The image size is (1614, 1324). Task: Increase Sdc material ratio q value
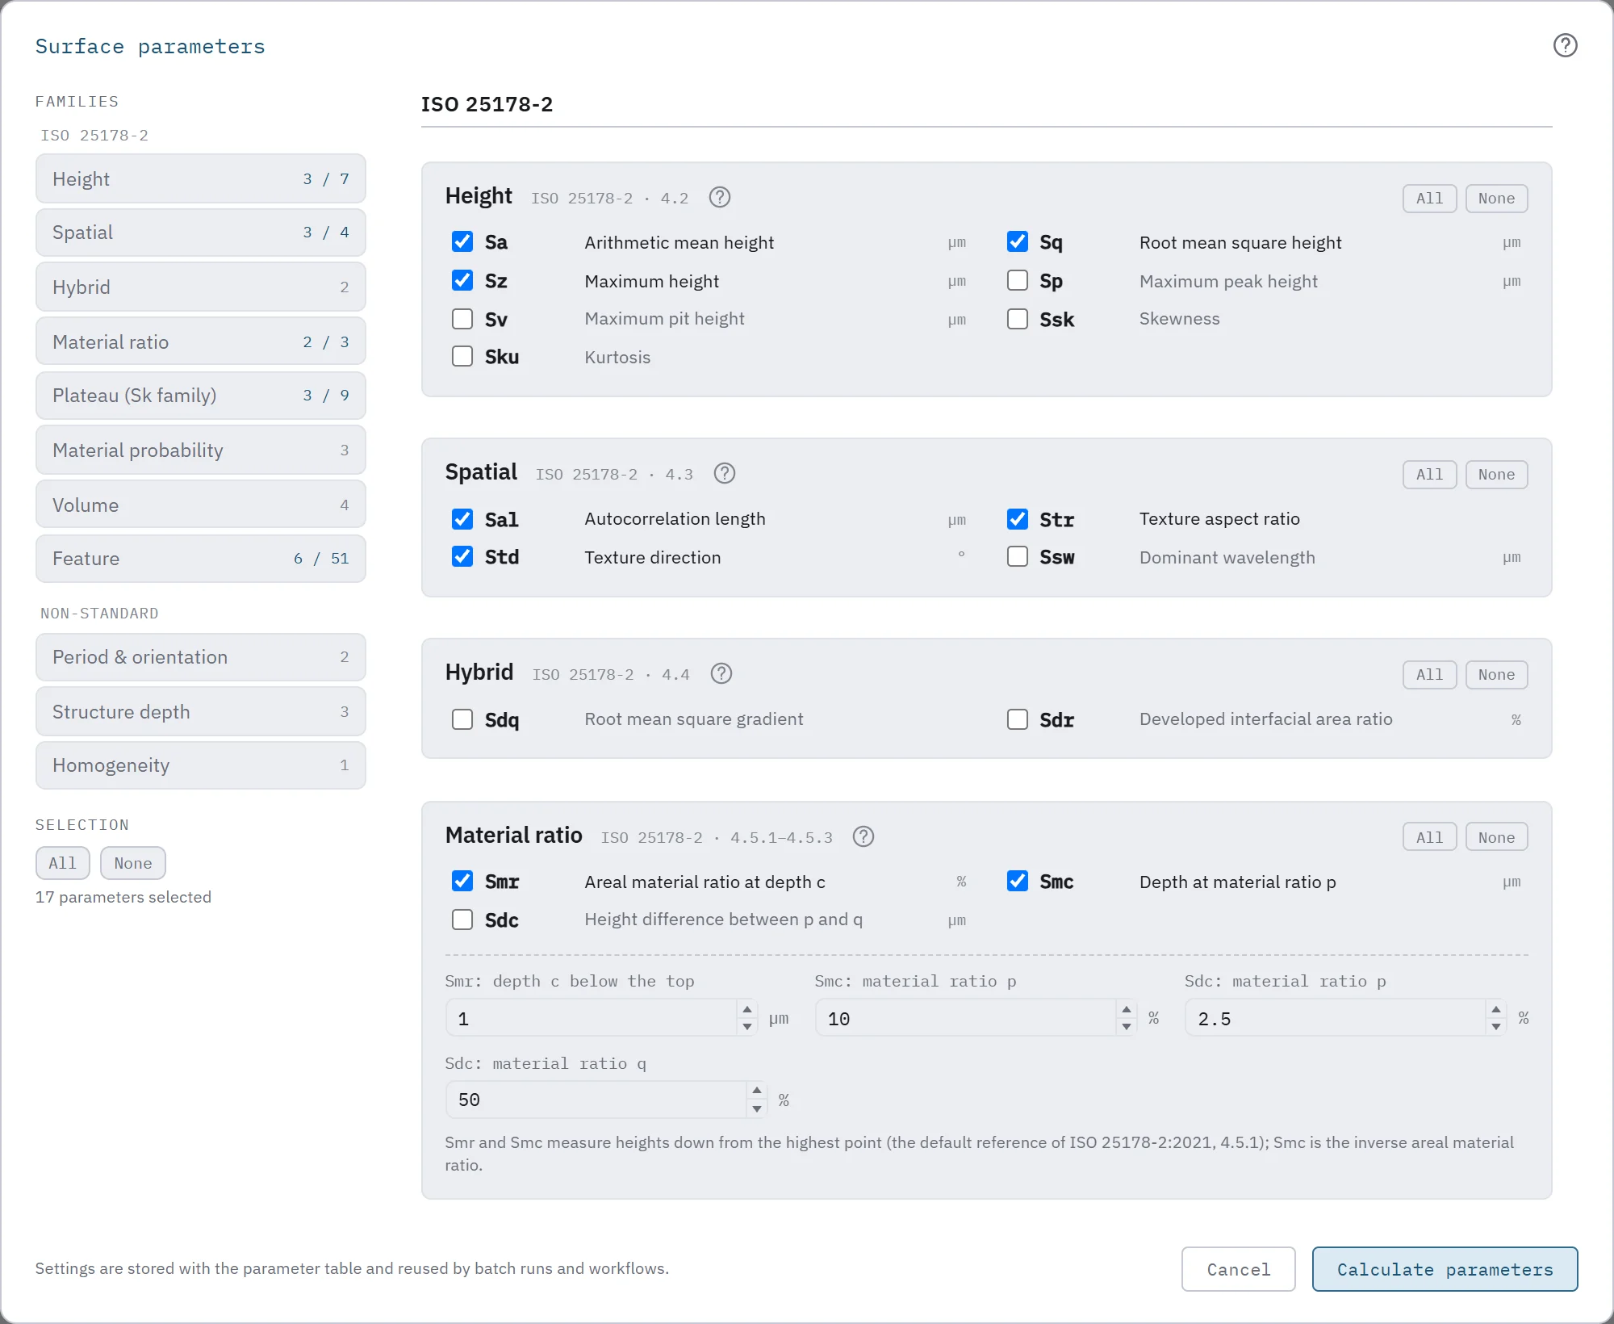pos(756,1091)
